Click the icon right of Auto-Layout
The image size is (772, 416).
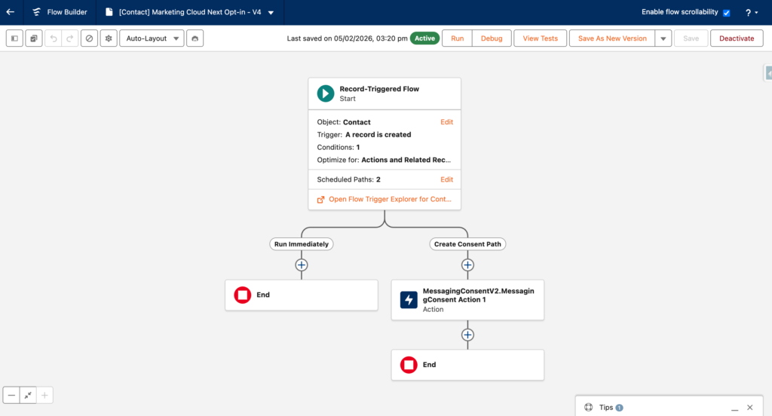tap(195, 38)
